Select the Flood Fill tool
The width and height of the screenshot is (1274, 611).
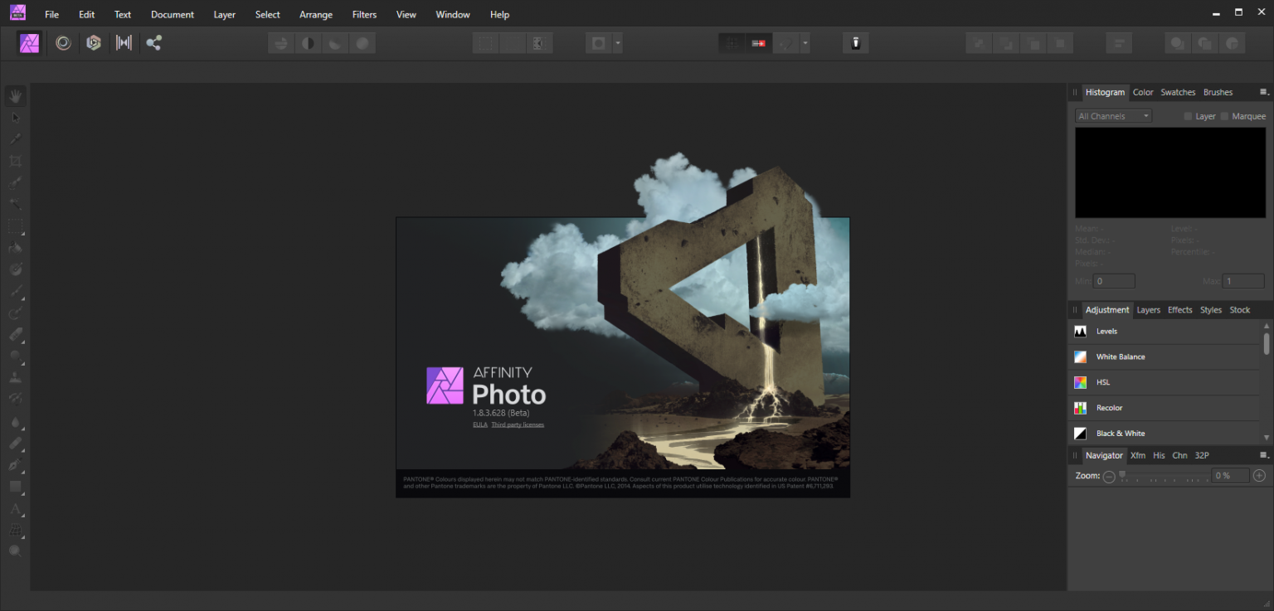pyautogui.click(x=16, y=247)
